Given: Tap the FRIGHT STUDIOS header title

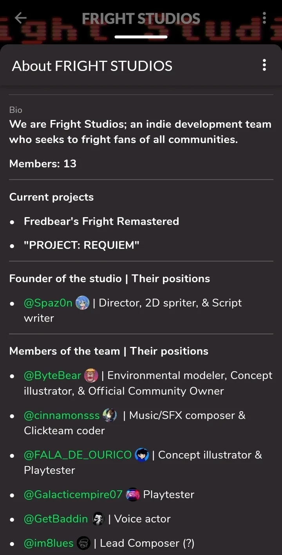Looking at the screenshot, I should pyautogui.click(x=141, y=18).
